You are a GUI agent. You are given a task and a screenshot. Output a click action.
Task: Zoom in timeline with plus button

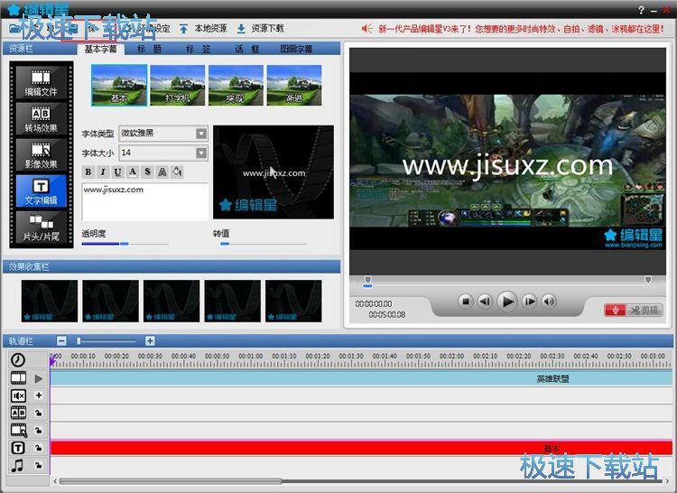pyautogui.click(x=150, y=341)
